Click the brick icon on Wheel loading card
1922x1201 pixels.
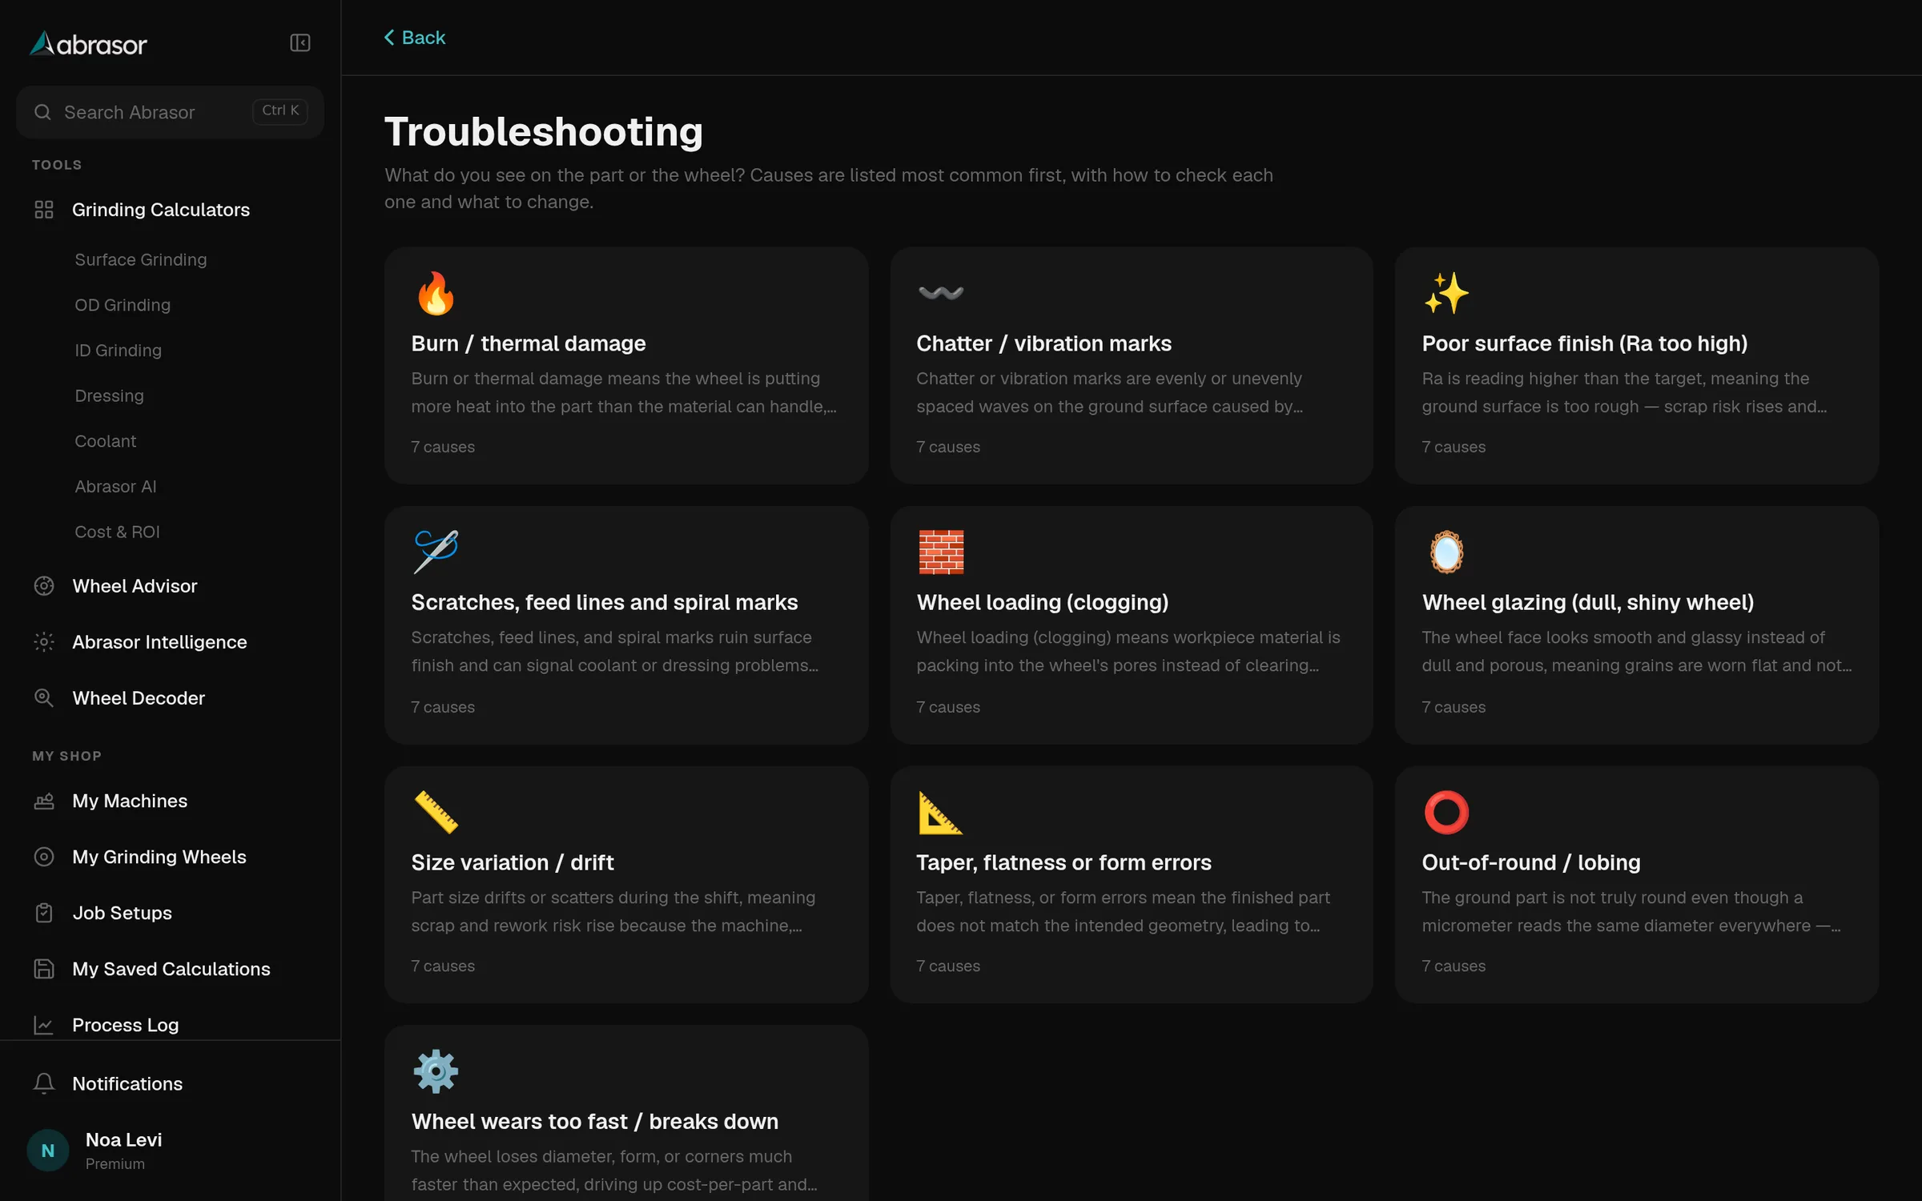click(941, 552)
